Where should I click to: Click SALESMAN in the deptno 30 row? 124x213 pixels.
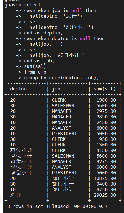63,106
